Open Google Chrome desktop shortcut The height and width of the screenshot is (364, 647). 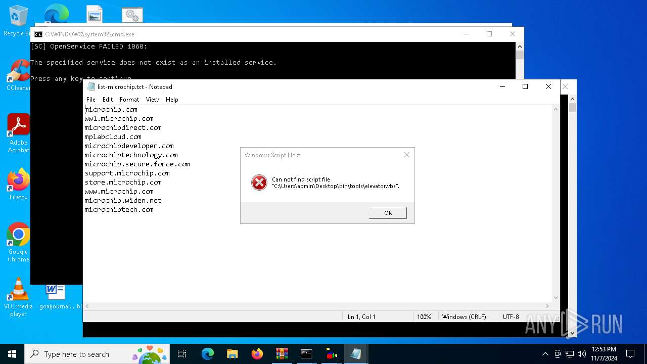tap(18, 243)
